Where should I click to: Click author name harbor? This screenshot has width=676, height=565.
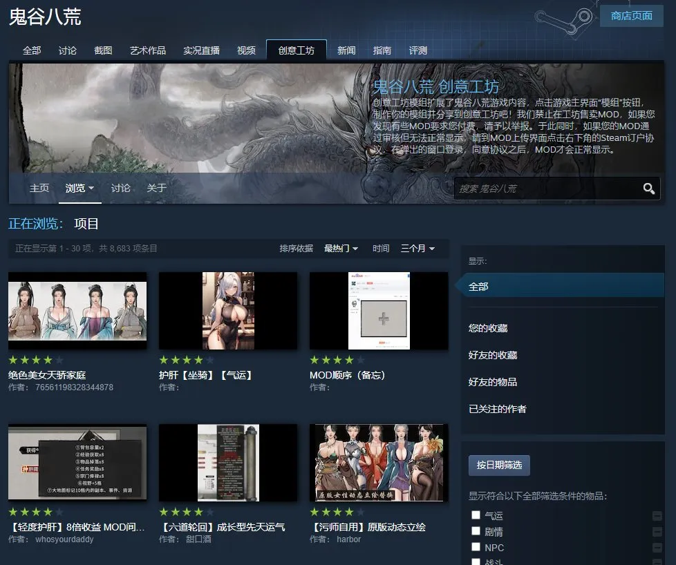click(348, 539)
